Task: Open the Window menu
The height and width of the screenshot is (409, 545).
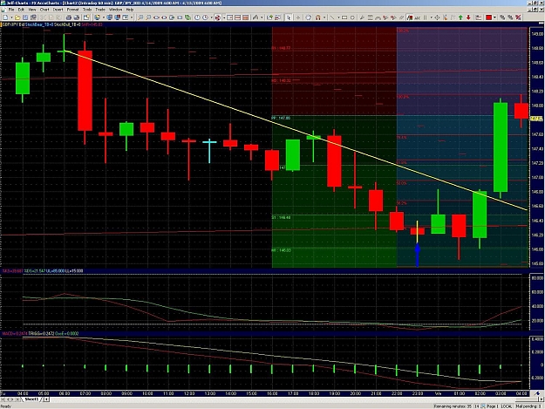Action: pyautogui.click(x=116, y=10)
